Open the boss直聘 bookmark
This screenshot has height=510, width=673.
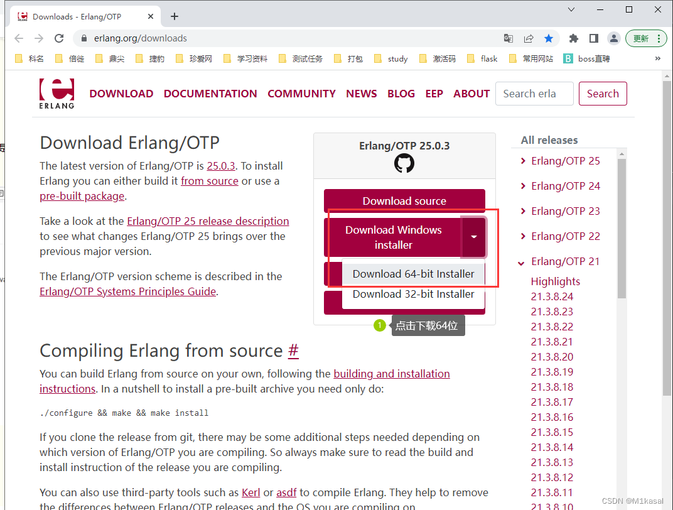(x=587, y=58)
